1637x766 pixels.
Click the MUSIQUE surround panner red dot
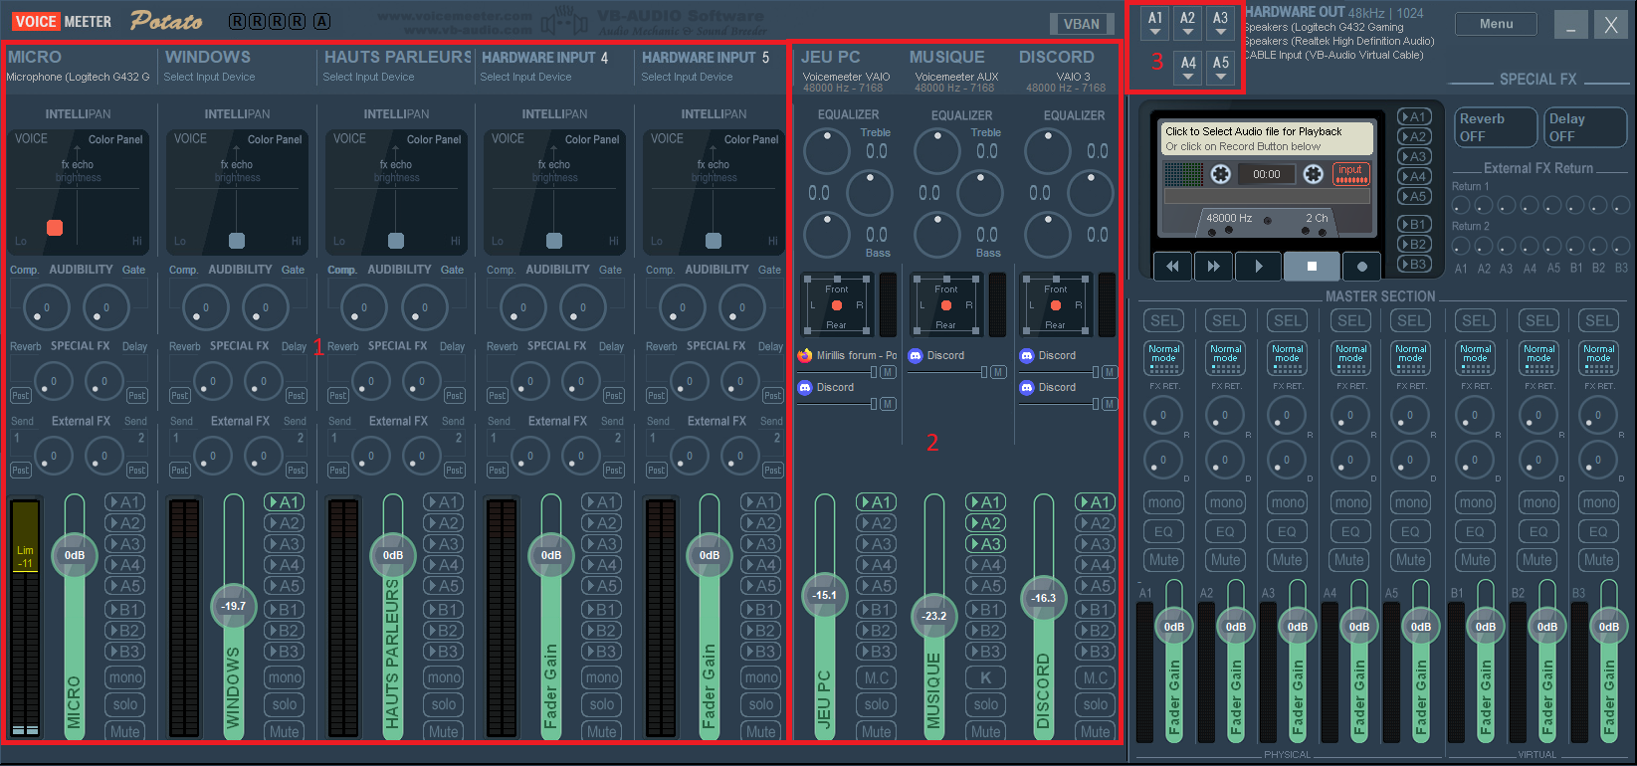tap(946, 305)
